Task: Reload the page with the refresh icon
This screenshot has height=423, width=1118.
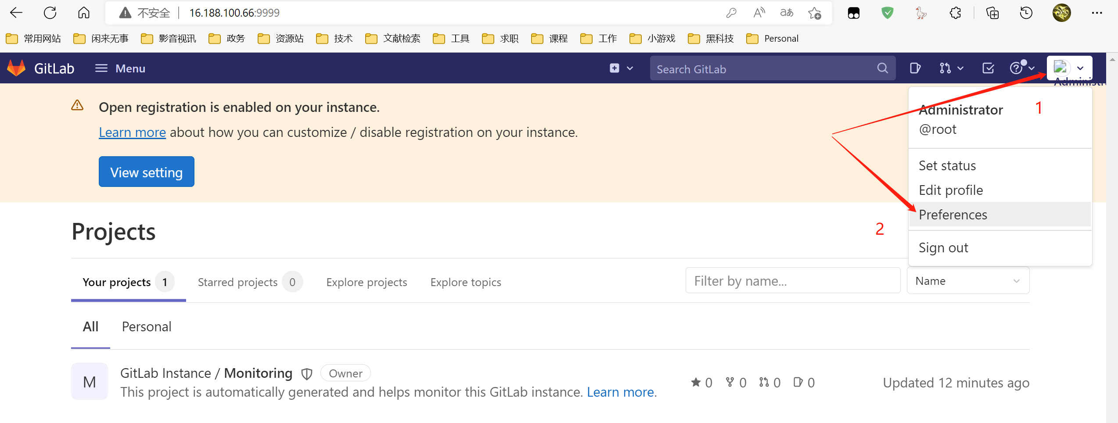Action: [50, 13]
